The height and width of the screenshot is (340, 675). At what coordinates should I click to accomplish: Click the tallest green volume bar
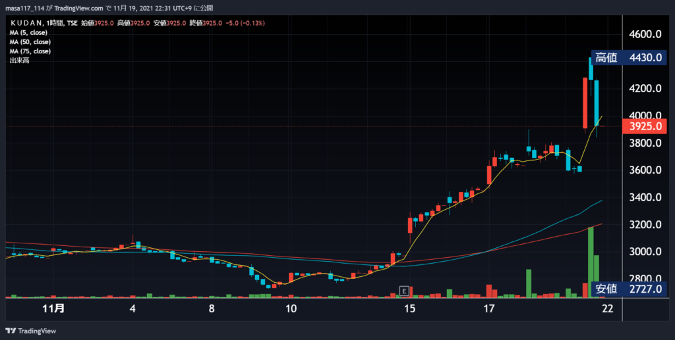point(591,262)
